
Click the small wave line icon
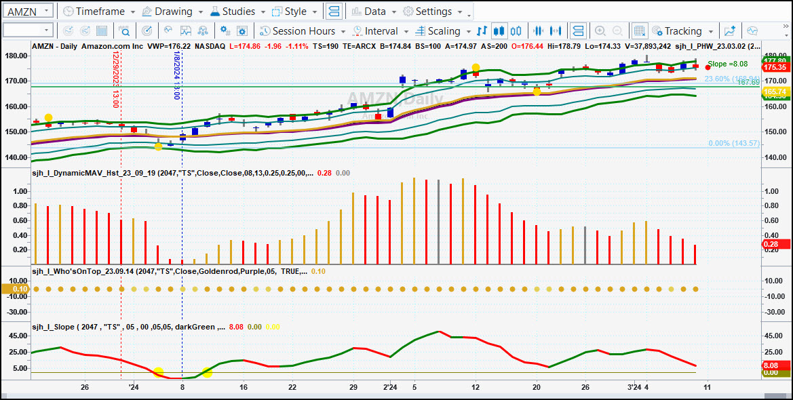click(168, 31)
